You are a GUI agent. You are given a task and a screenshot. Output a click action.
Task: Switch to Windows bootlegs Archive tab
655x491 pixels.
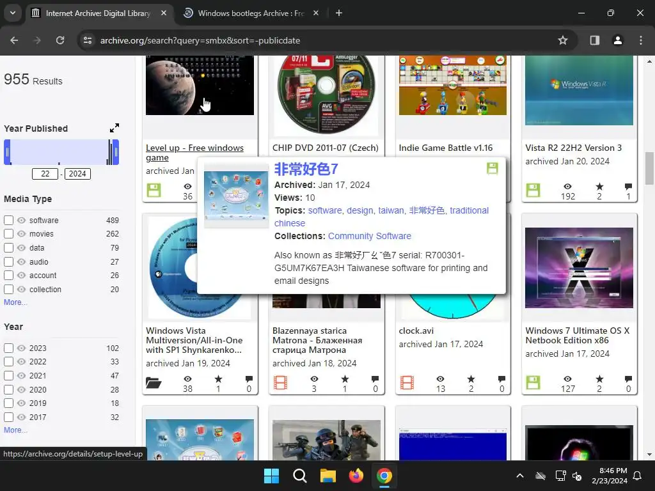251,13
